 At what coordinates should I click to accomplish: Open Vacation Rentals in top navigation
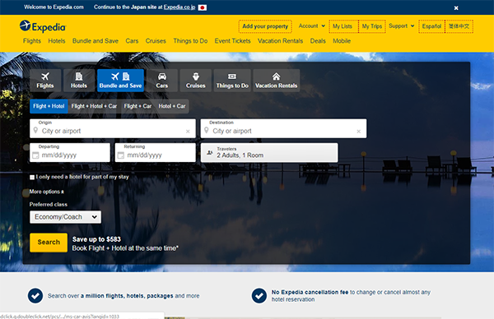(x=281, y=41)
